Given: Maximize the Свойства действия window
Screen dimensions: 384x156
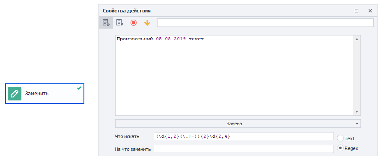Looking at the screenshot, I should point(357,11).
